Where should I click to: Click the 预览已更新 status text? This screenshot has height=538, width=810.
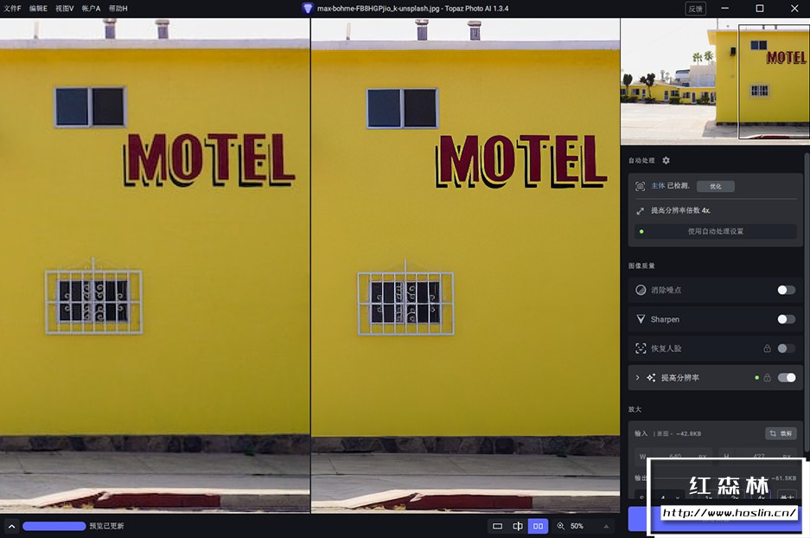point(106,526)
